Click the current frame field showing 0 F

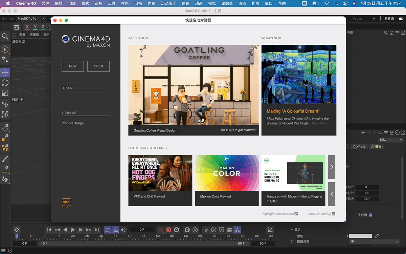[x=142, y=230]
